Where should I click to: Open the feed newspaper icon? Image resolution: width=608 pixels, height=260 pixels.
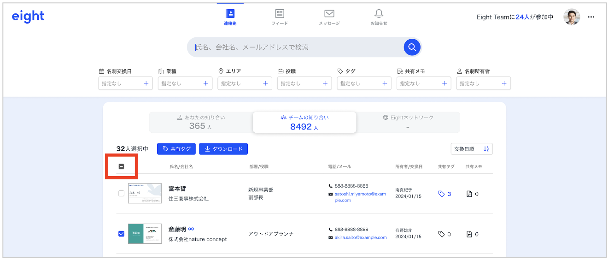coord(280,14)
